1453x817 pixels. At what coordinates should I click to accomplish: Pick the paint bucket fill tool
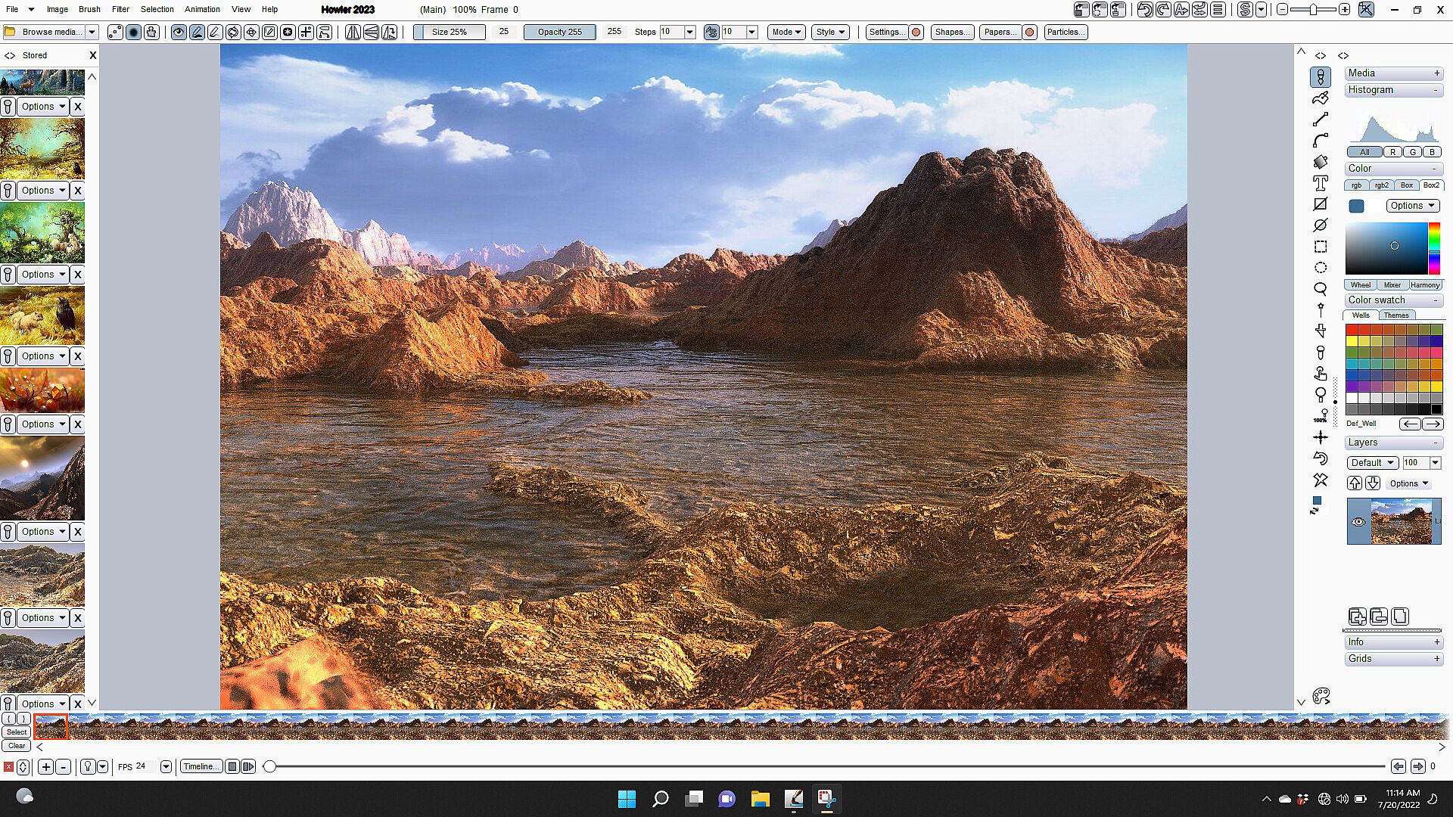(x=1321, y=162)
